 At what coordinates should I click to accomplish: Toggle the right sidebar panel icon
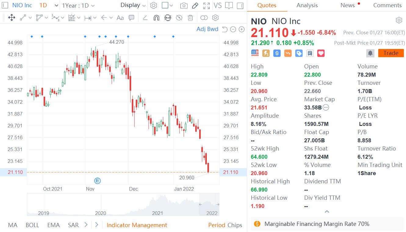[x=240, y=5]
